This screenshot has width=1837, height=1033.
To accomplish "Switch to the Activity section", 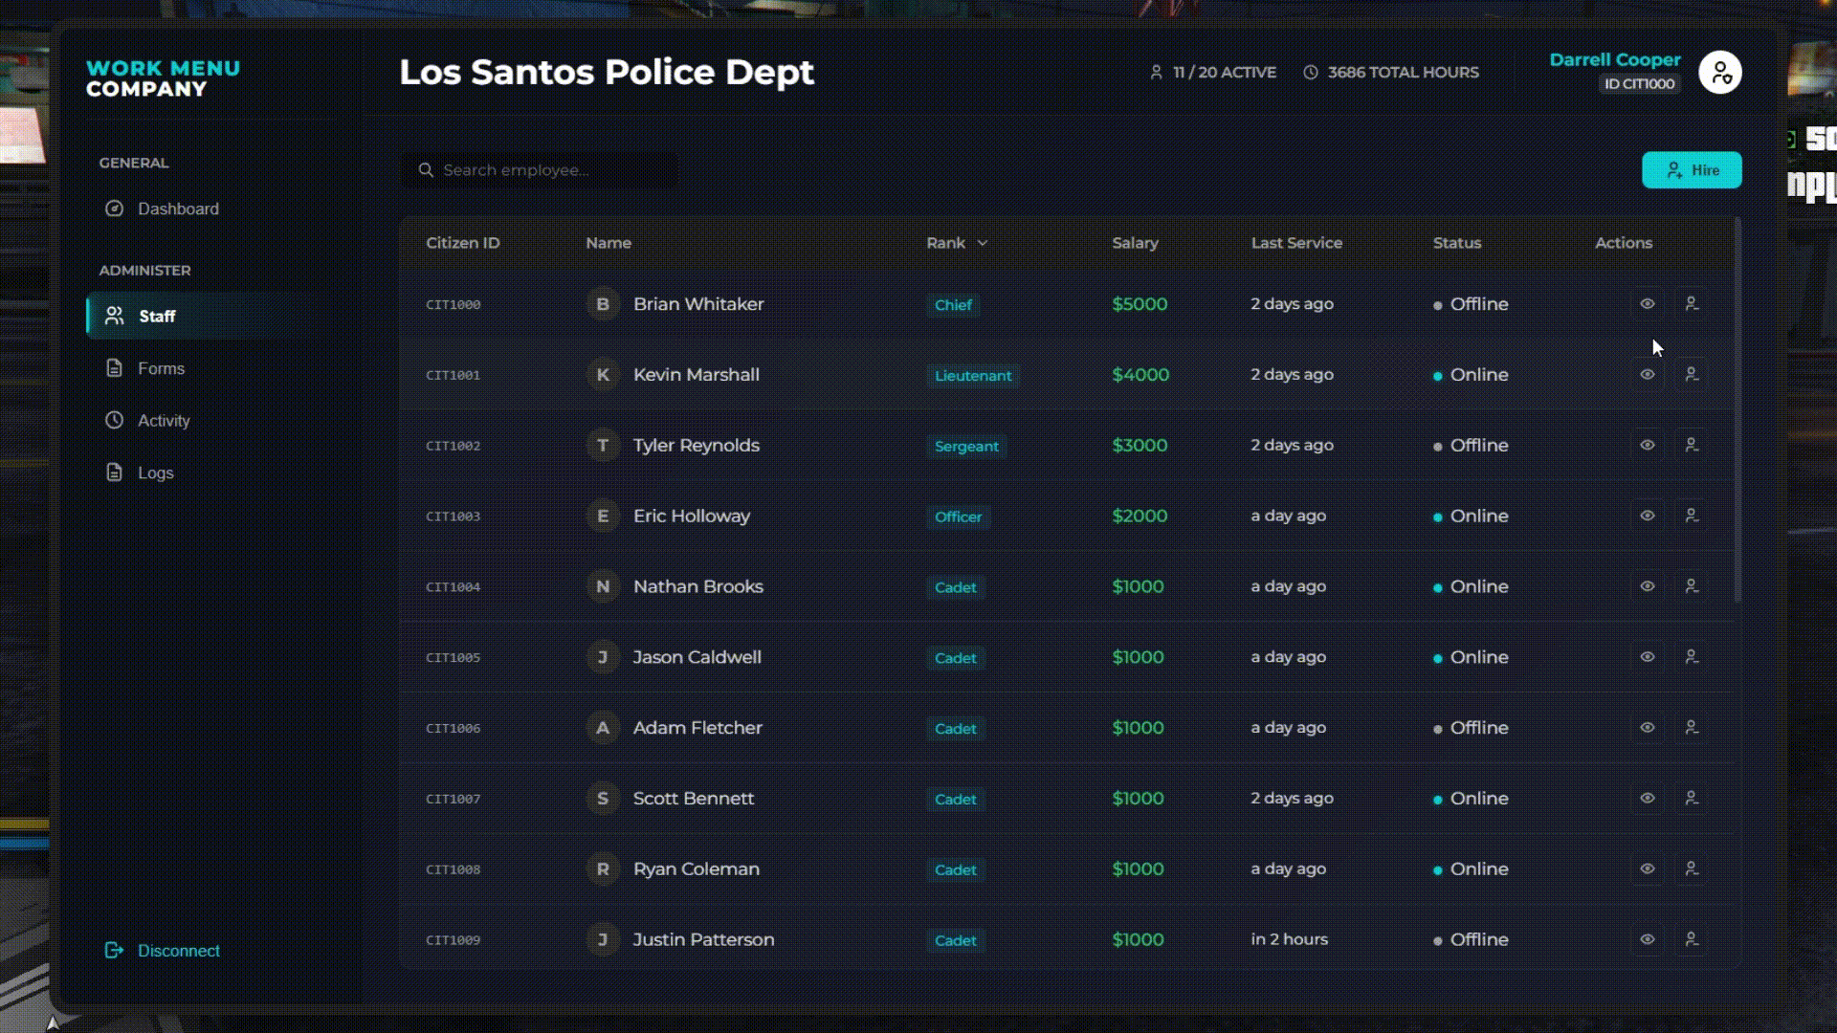I will point(163,421).
